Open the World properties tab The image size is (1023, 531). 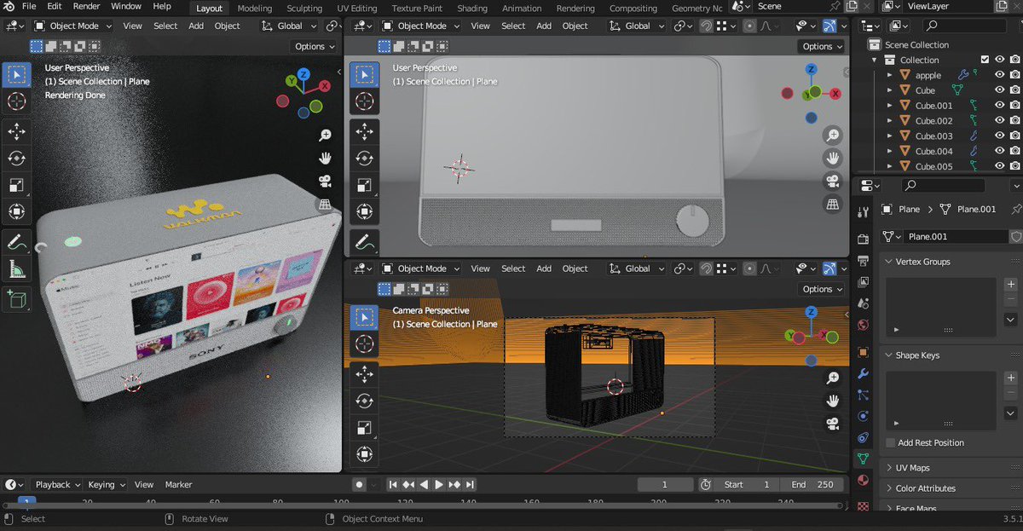pos(863,325)
